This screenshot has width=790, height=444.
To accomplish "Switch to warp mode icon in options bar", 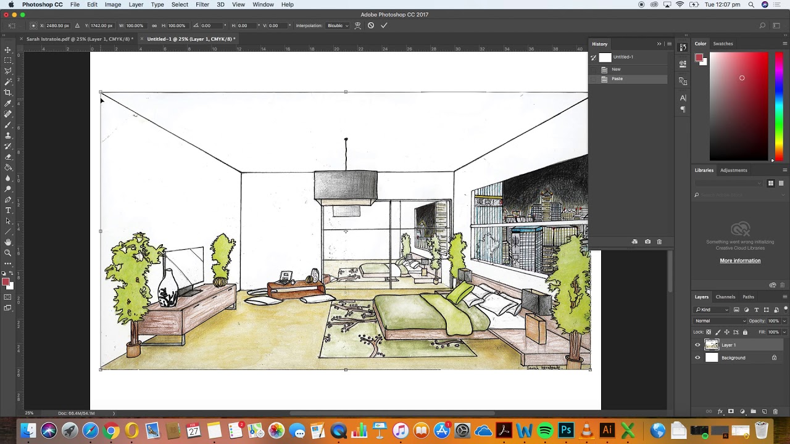I will (x=357, y=25).
